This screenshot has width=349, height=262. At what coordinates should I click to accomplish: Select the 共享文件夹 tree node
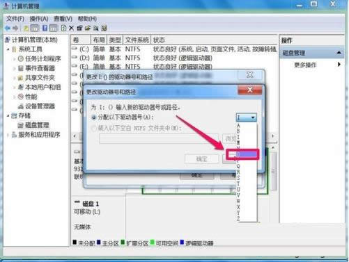coord(40,78)
